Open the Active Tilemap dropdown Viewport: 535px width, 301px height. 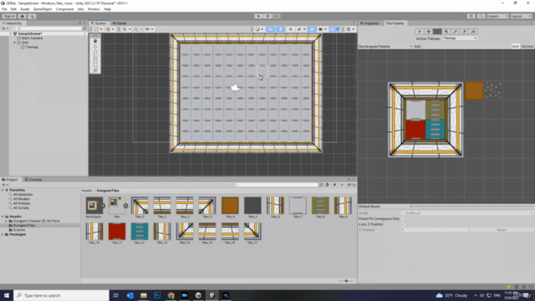460,38
